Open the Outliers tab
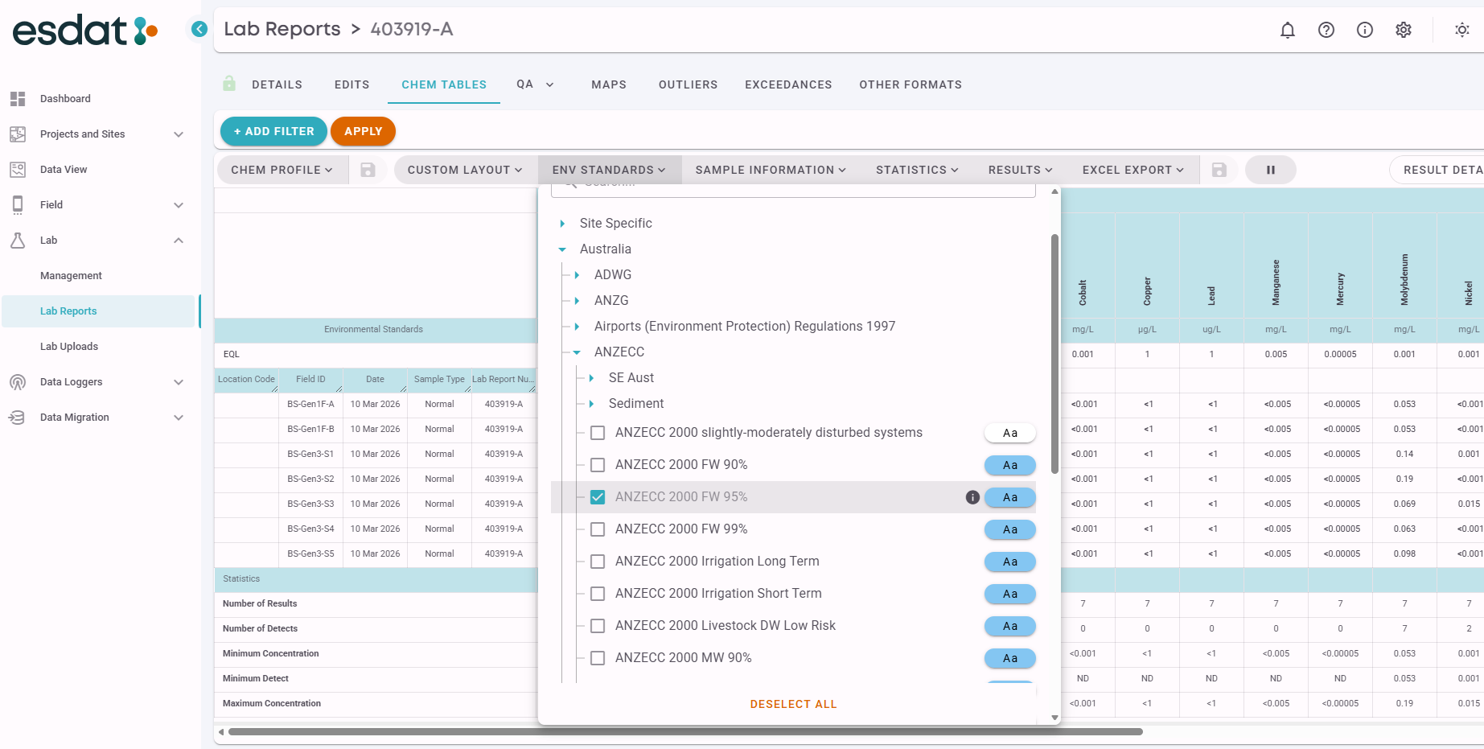The height and width of the screenshot is (749, 1484). [x=688, y=84]
